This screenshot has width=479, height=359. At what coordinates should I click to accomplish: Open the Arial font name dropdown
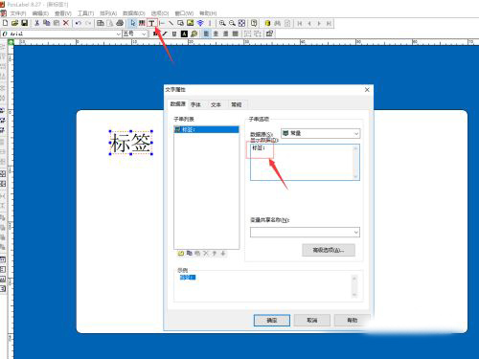click(x=119, y=34)
